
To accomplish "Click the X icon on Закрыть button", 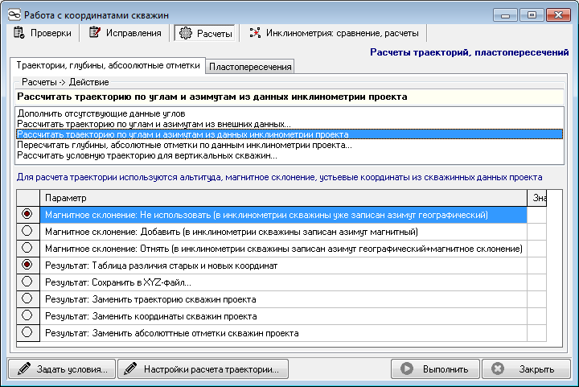I will [x=498, y=369].
